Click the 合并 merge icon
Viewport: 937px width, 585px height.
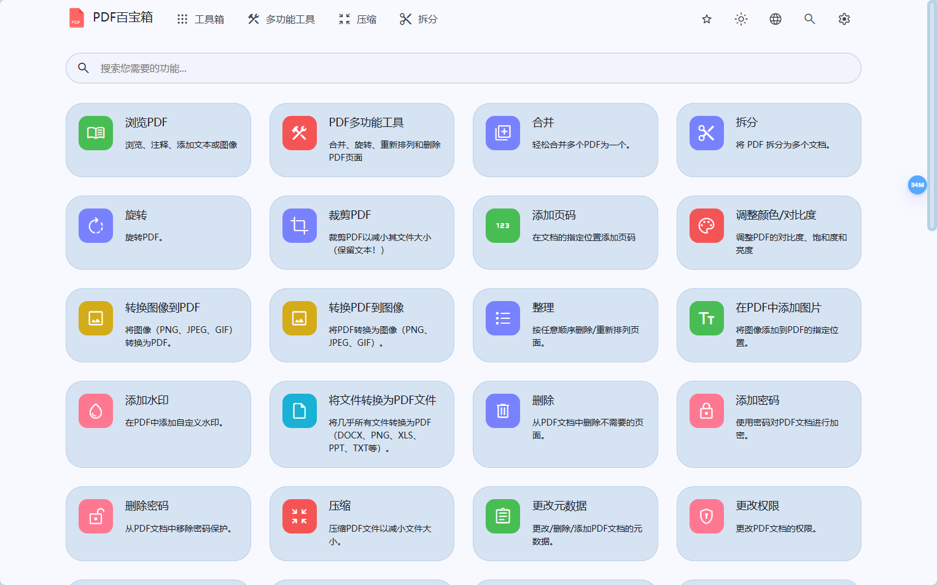pos(503,133)
